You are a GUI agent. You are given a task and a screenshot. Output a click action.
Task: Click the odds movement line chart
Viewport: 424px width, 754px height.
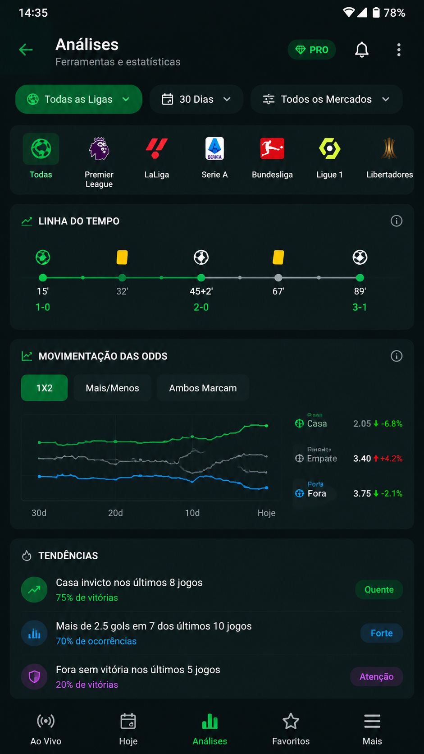tap(152, 457)
